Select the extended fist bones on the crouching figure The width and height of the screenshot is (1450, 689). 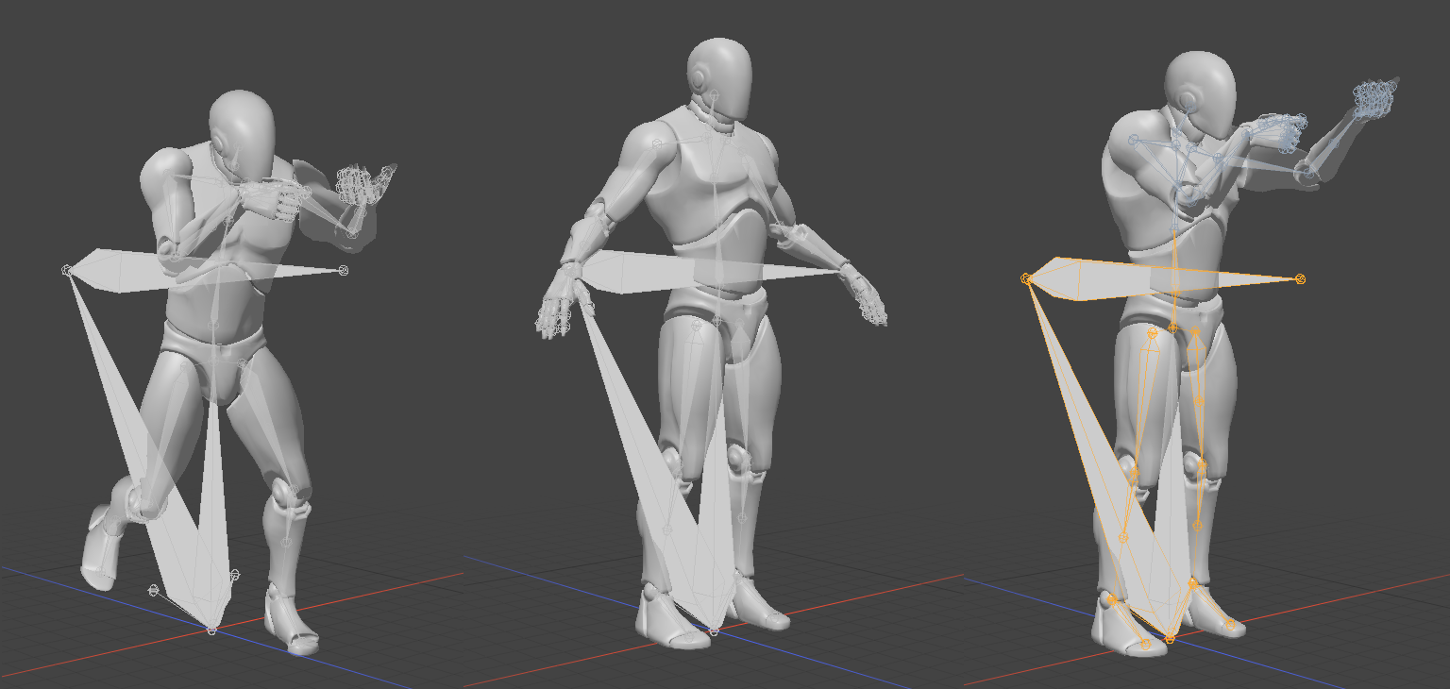(356, 186)
